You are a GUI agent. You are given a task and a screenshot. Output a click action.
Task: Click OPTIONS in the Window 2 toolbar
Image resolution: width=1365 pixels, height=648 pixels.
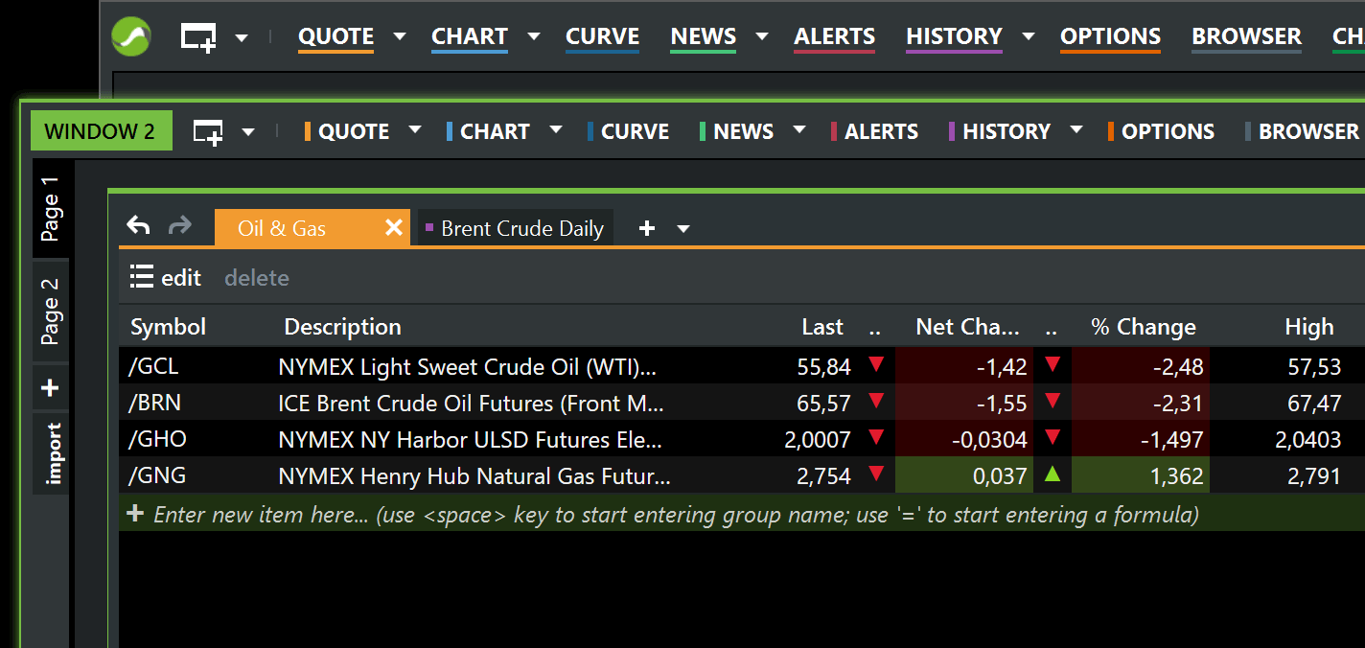click(1161, 131)
